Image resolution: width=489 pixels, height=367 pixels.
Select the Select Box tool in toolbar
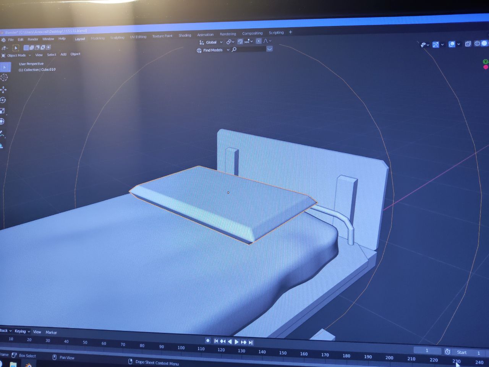[5, 67]
